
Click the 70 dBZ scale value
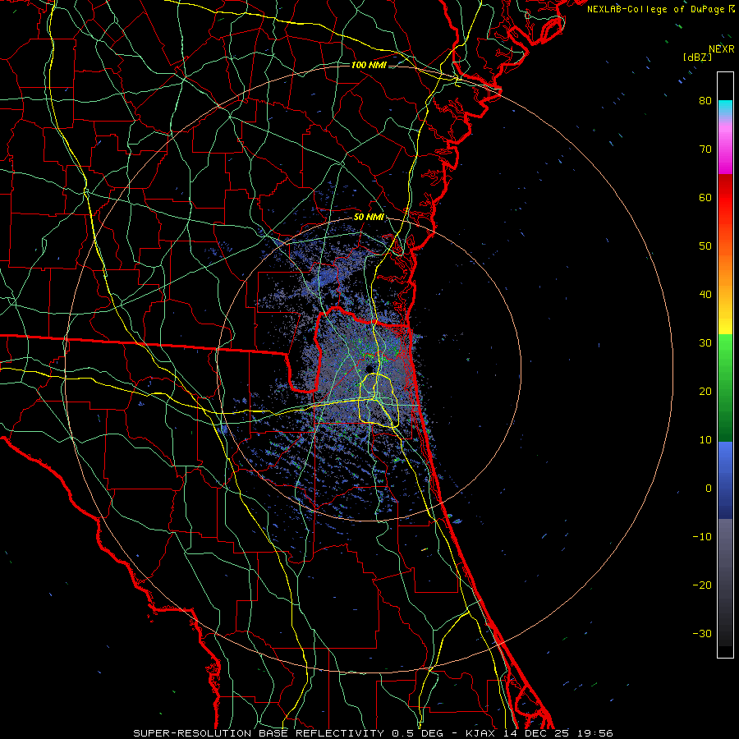pos(705,149)
